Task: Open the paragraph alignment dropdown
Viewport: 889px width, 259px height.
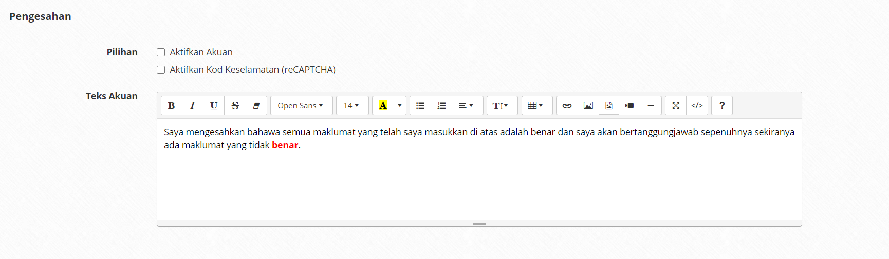Action: tap(466, 106)
